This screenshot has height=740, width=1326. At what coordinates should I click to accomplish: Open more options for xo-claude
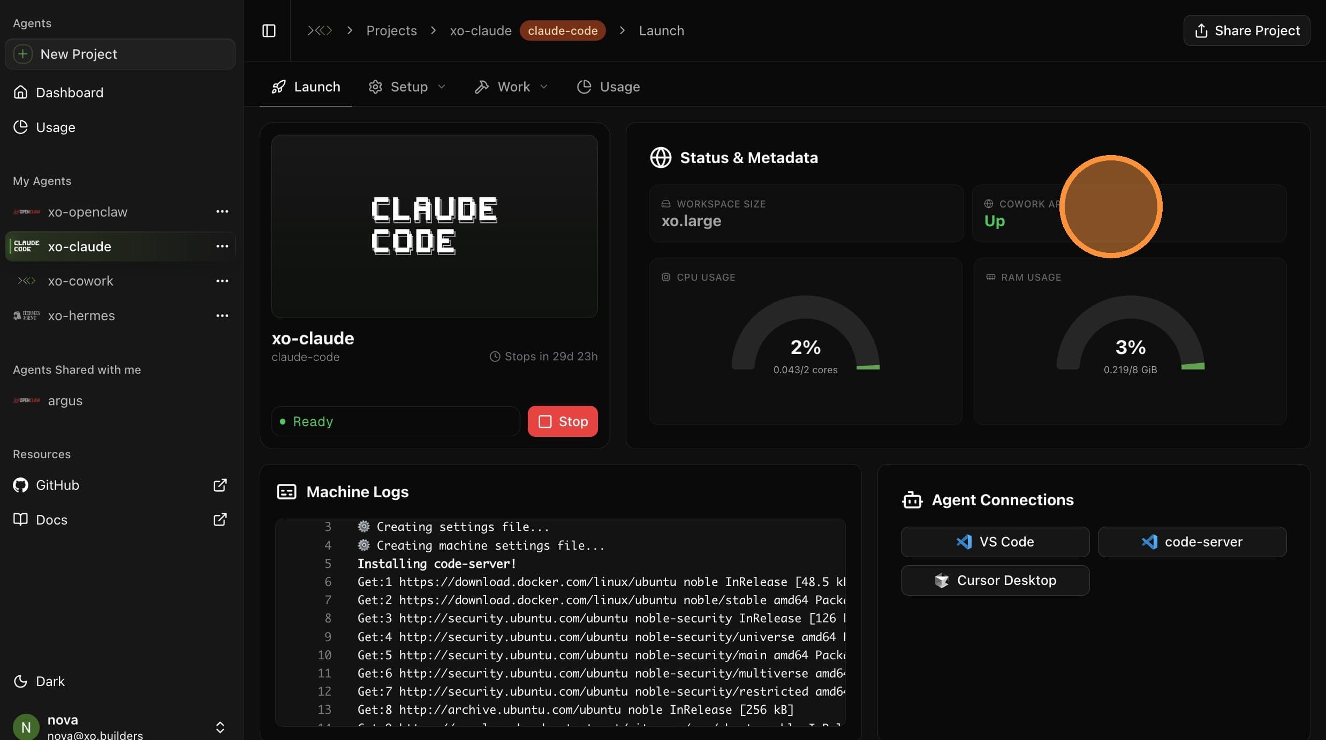[222, 246]
